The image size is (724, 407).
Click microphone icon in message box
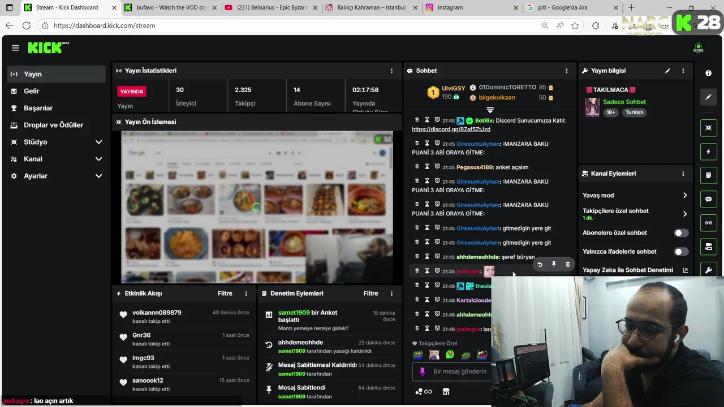click(x=422, y=371)
